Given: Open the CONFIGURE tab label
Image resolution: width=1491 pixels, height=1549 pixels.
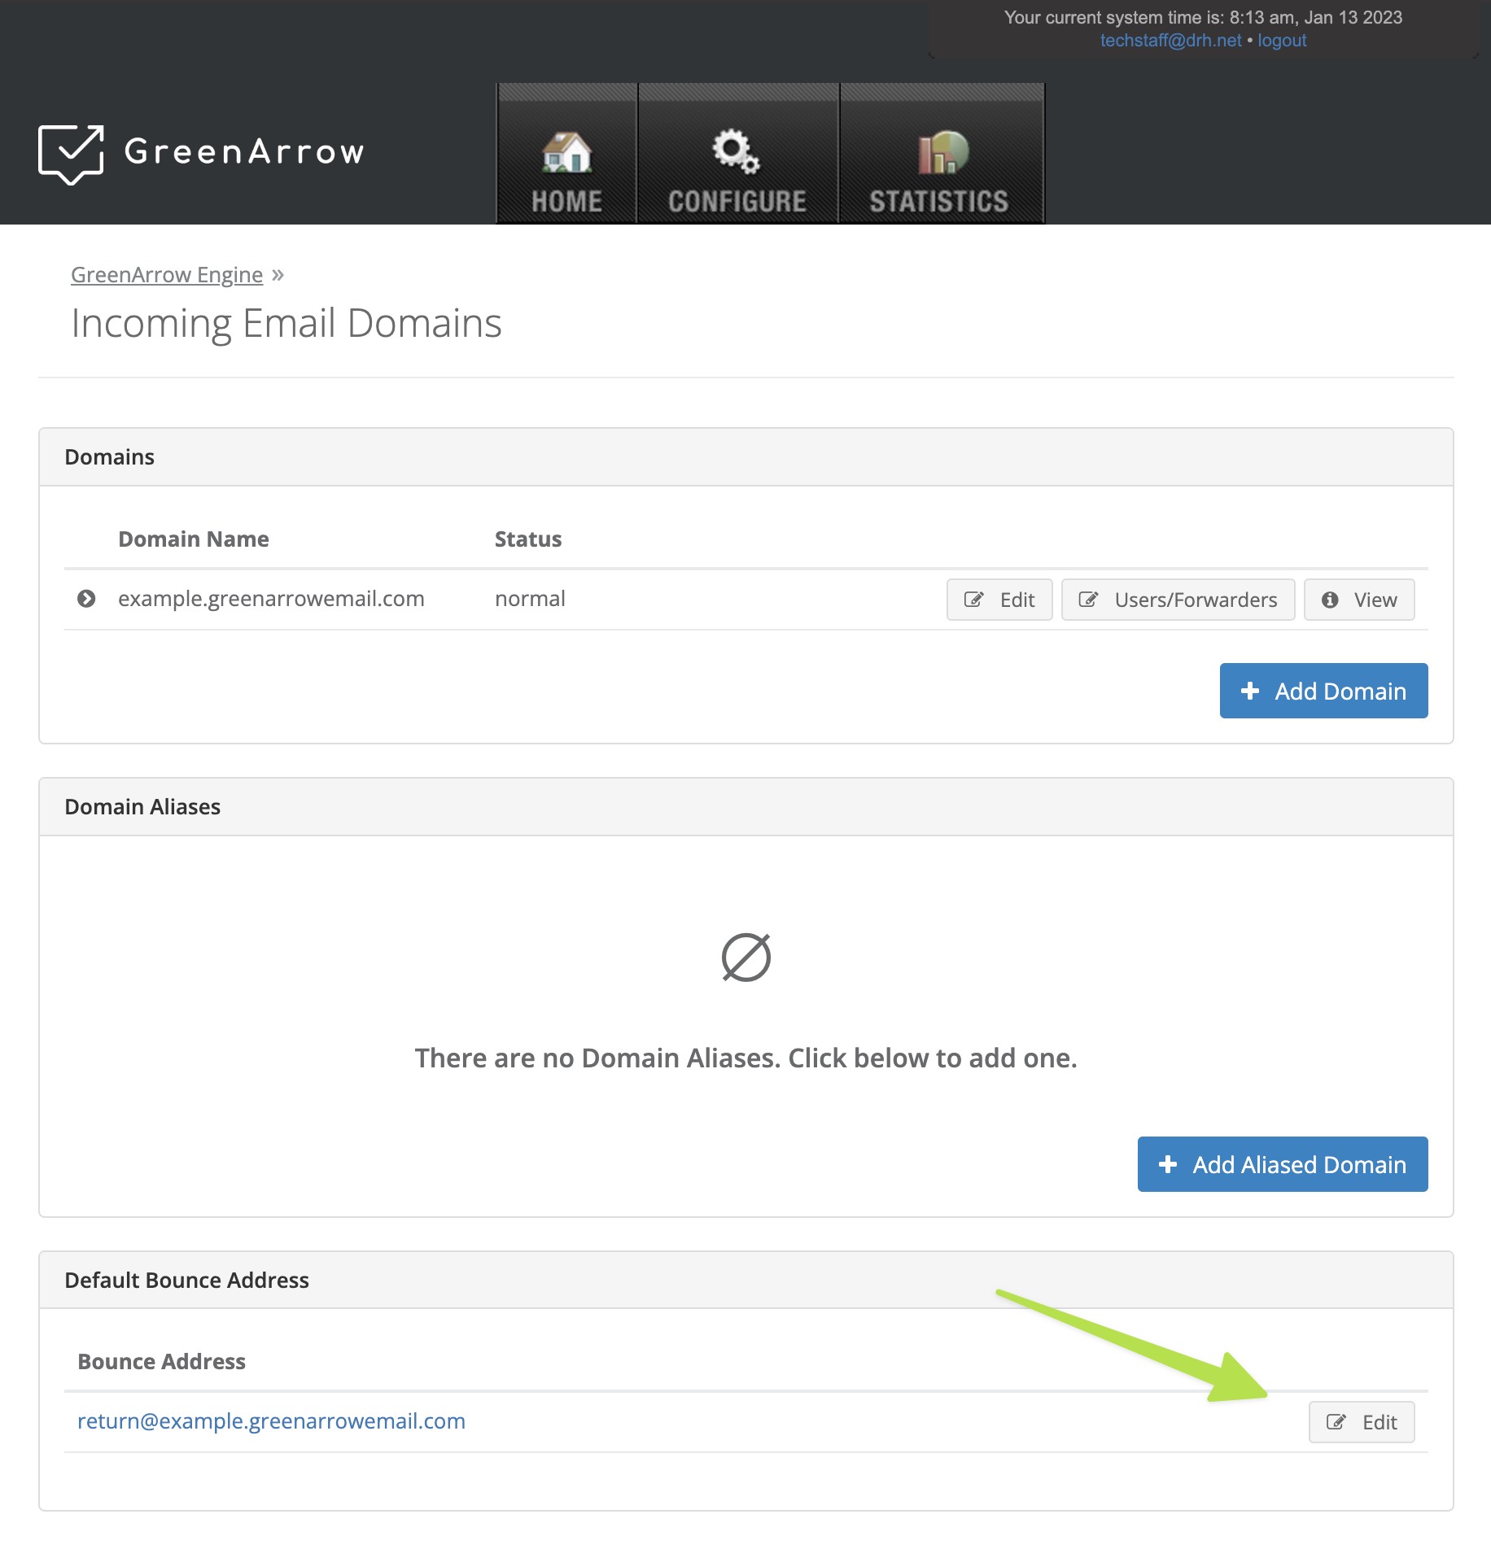Looking at the screenshot, I should [737, 201].
